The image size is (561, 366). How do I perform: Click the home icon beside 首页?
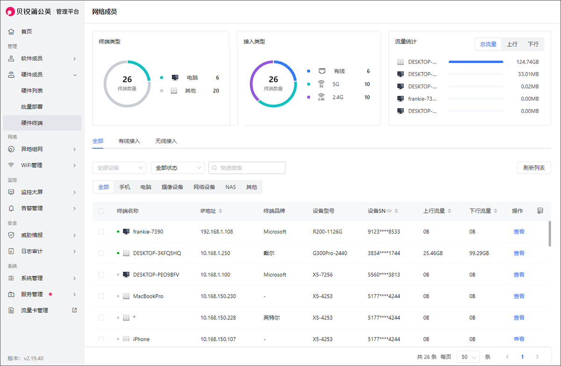11,32
